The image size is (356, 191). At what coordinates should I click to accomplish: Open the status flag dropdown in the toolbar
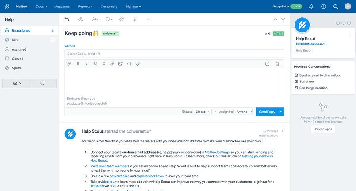tap(109, 19)
